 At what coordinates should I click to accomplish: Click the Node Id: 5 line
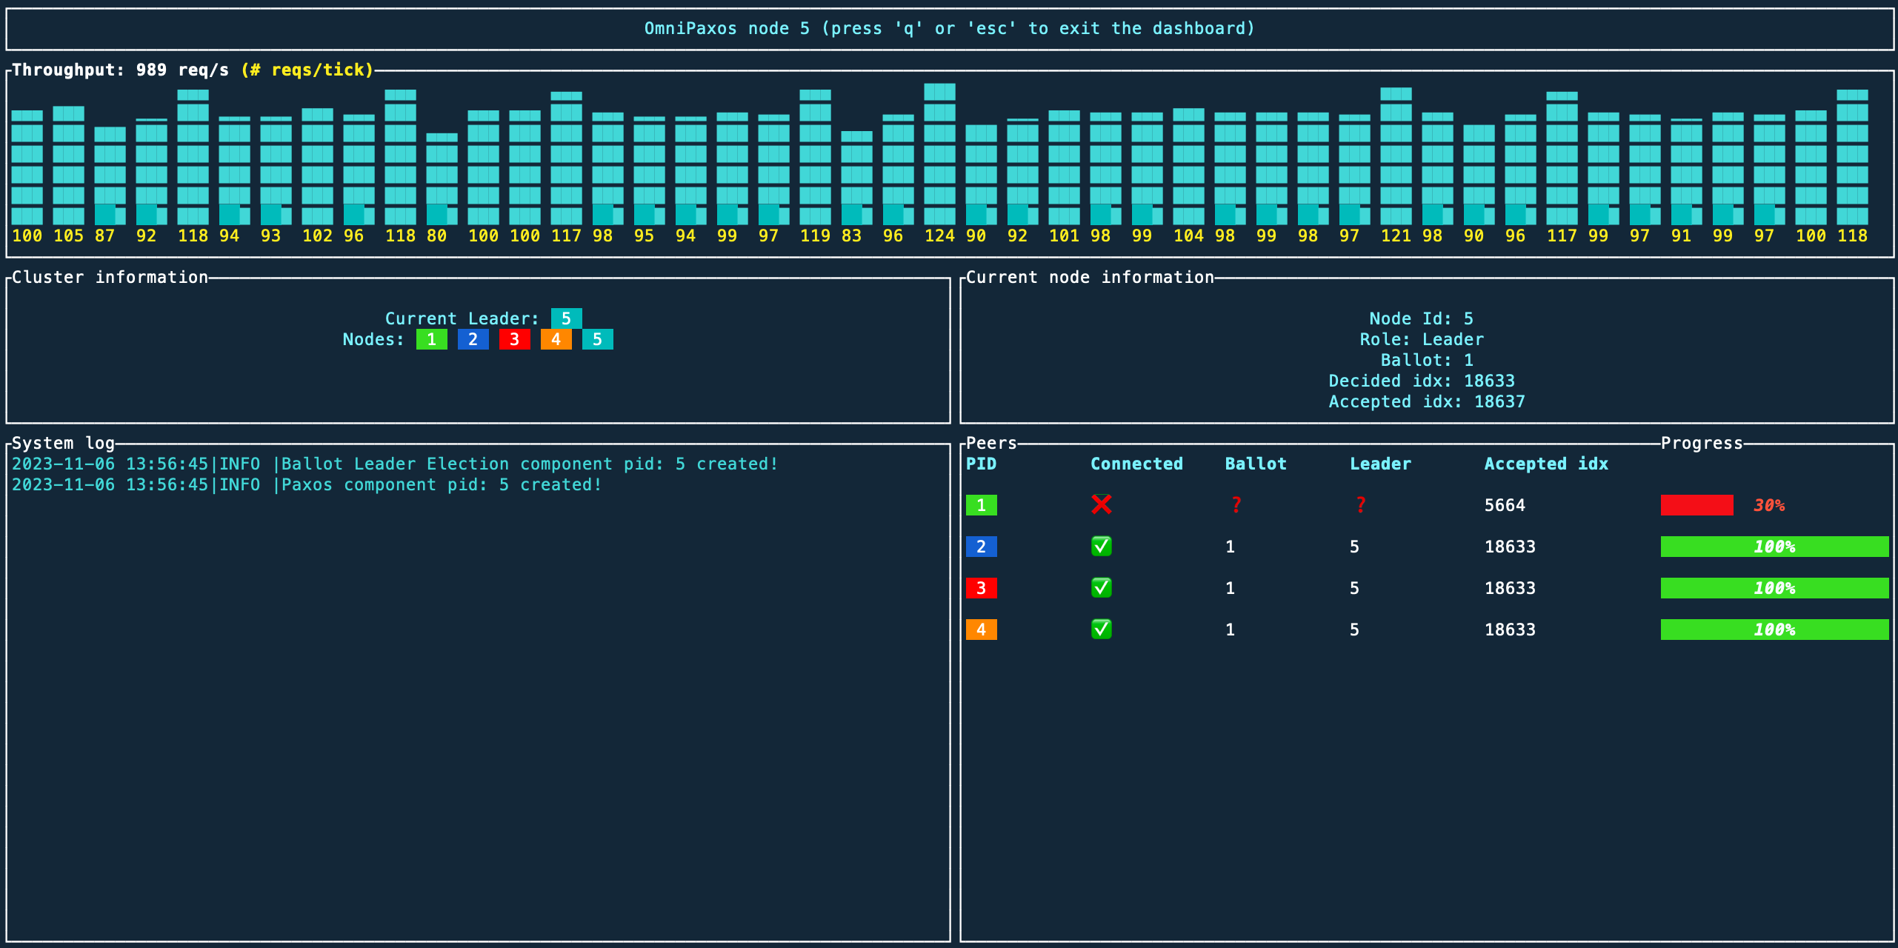tap(1422, 318)
